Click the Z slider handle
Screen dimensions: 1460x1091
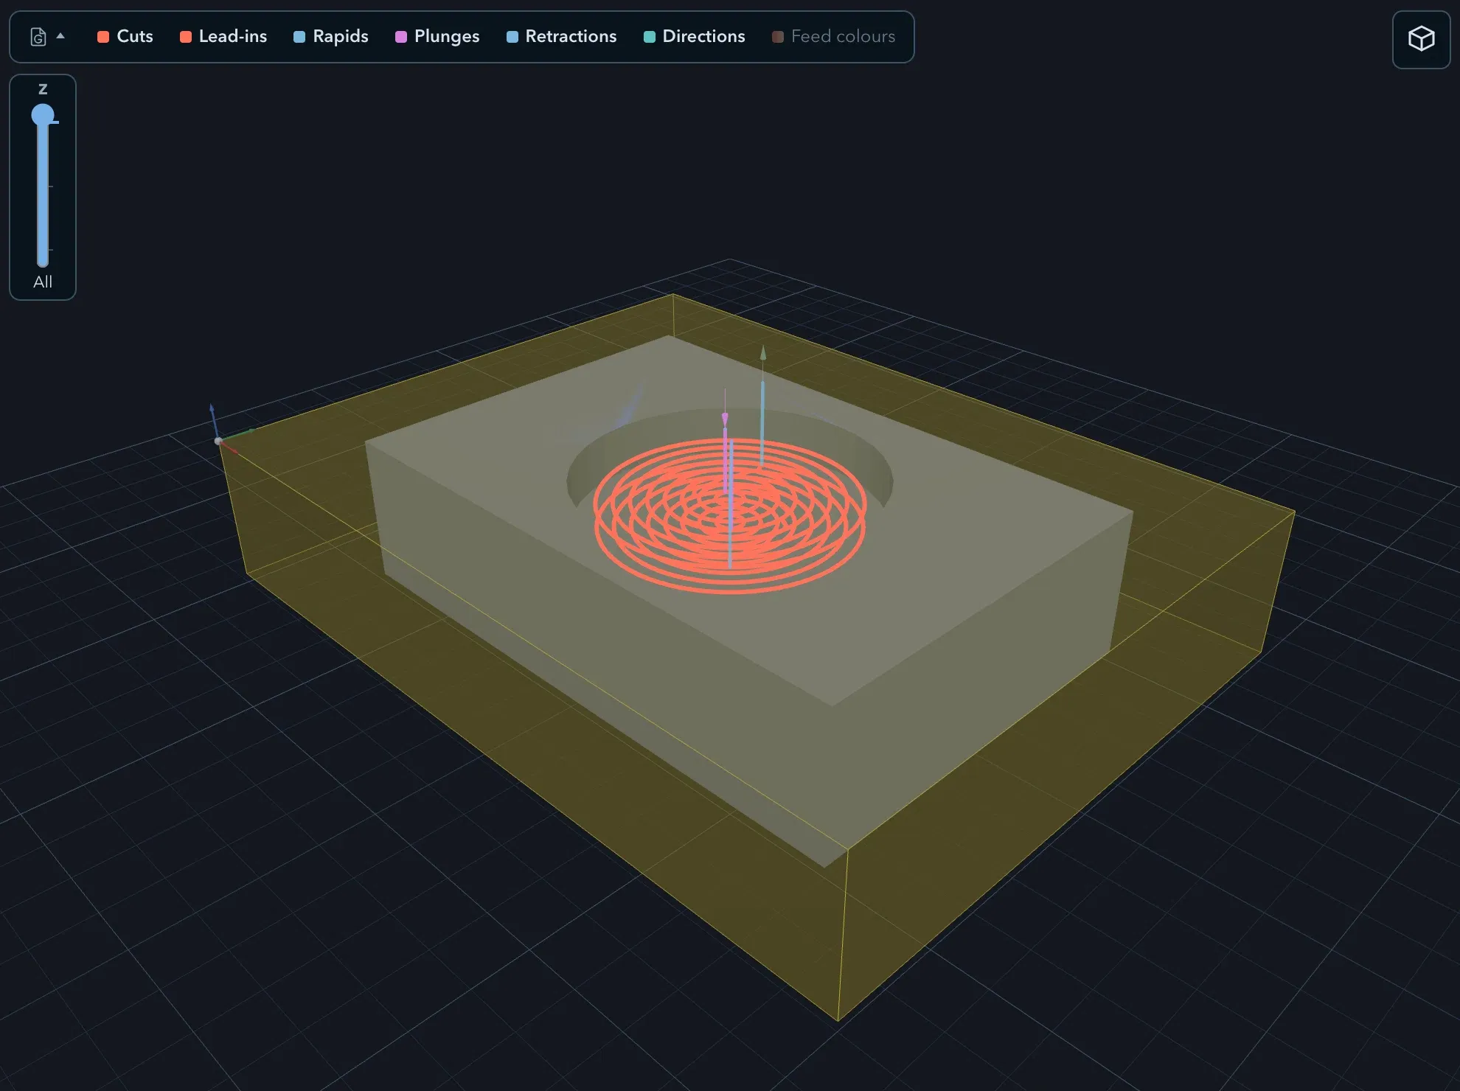[x=43, y=114]
